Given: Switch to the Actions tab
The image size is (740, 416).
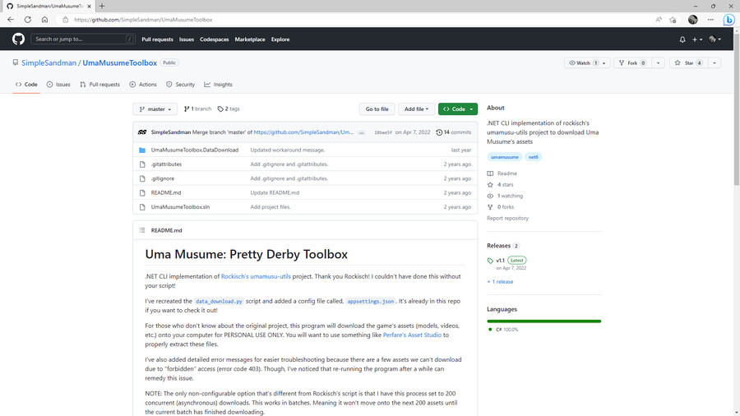Looking at the screenshot, I should 143,85.
